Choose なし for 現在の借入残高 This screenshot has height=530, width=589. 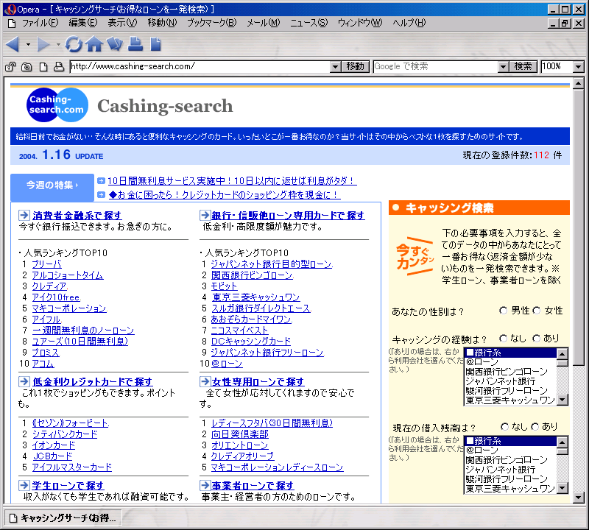click(504, 427)
